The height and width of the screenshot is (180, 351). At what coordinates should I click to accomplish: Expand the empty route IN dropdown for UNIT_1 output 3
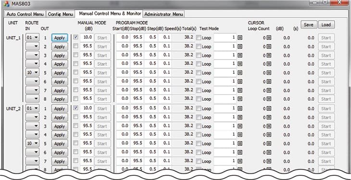[x=33, y=55]
